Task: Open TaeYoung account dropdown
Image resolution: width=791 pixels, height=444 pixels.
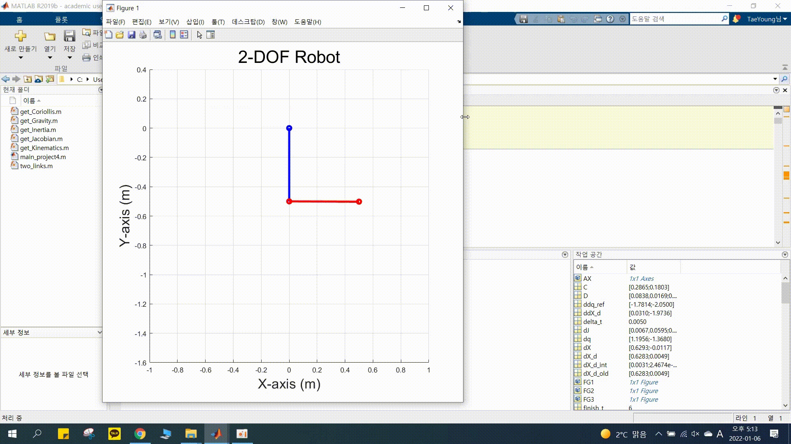Action: coord(767,19)
